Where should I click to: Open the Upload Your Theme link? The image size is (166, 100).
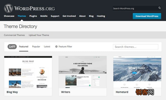pyautogui.click(x=39, y=35)
